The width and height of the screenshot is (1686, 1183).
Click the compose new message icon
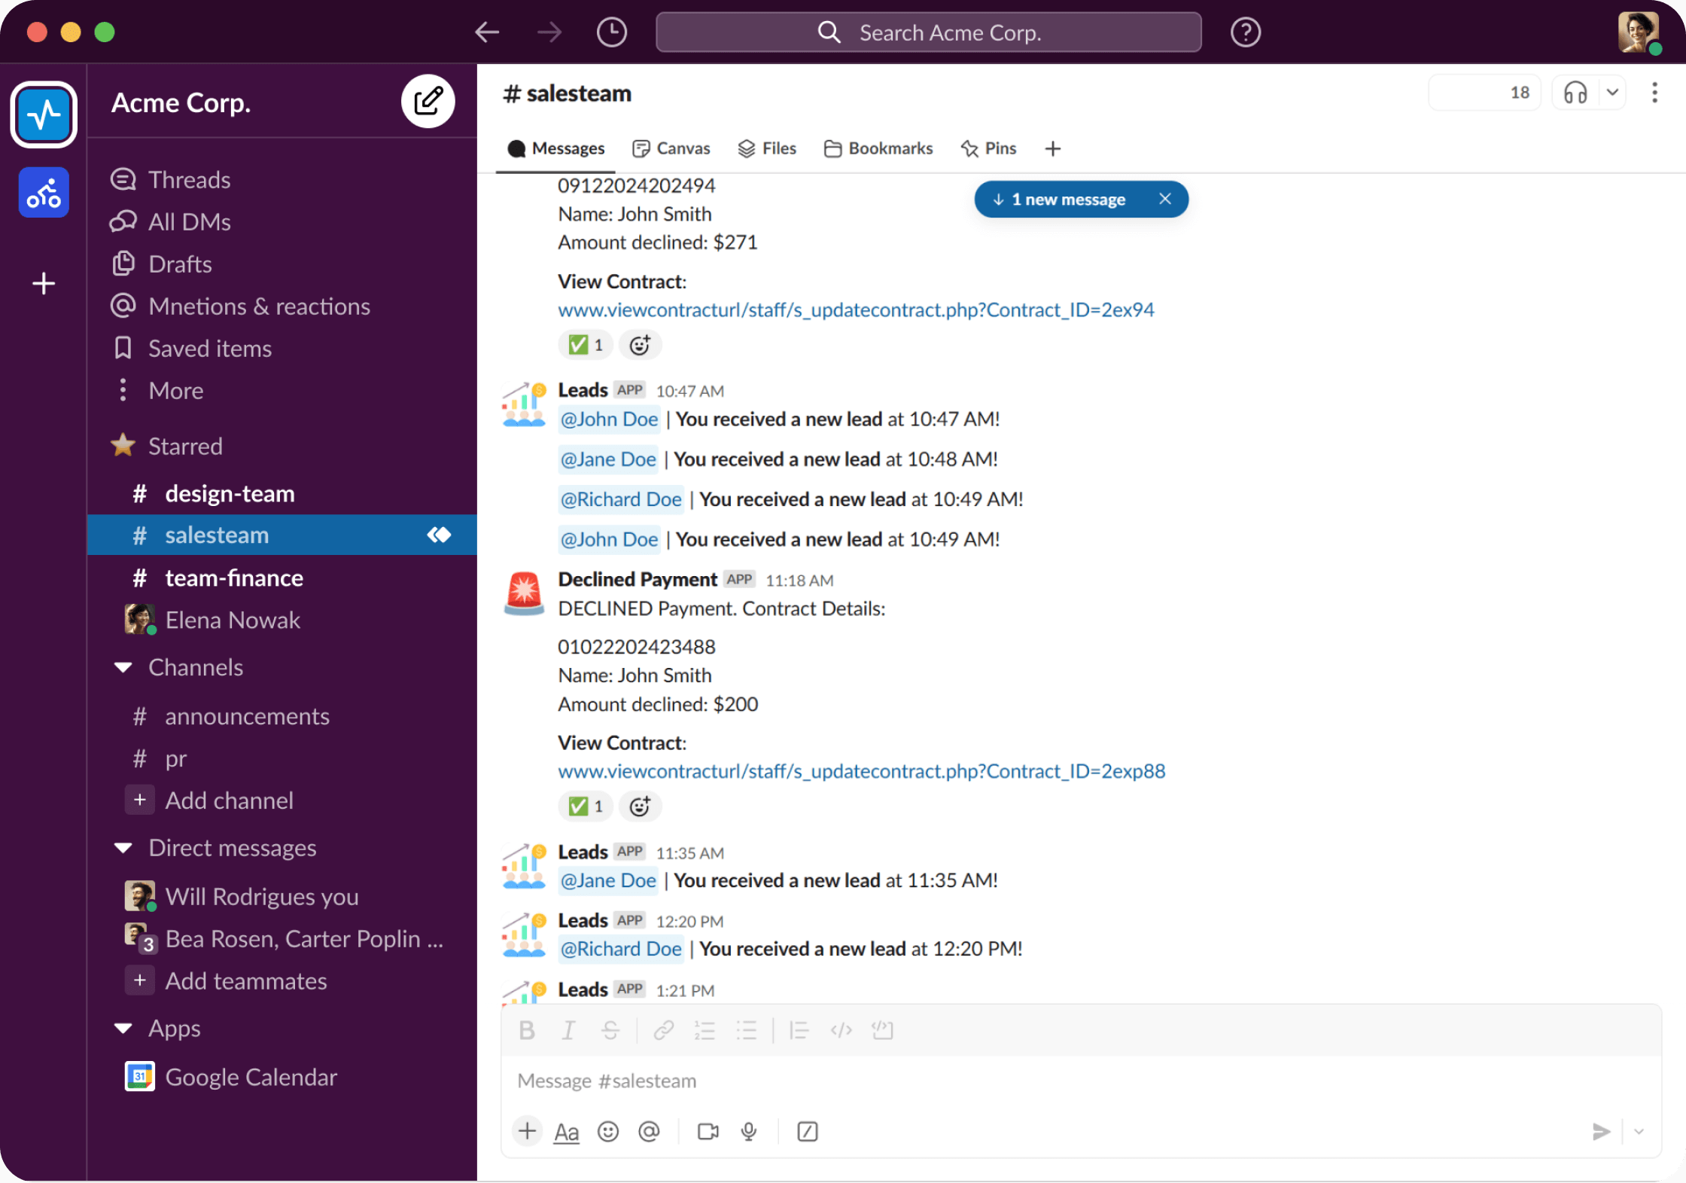(428, 102)
